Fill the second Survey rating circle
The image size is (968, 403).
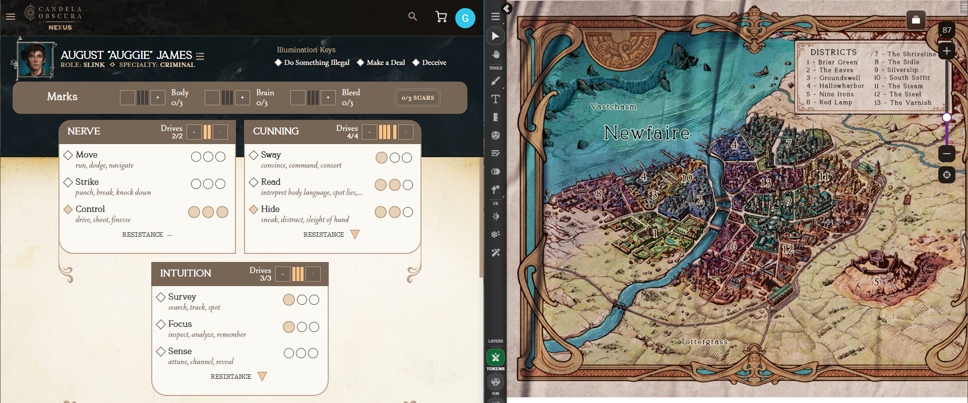tap(302, 300)
